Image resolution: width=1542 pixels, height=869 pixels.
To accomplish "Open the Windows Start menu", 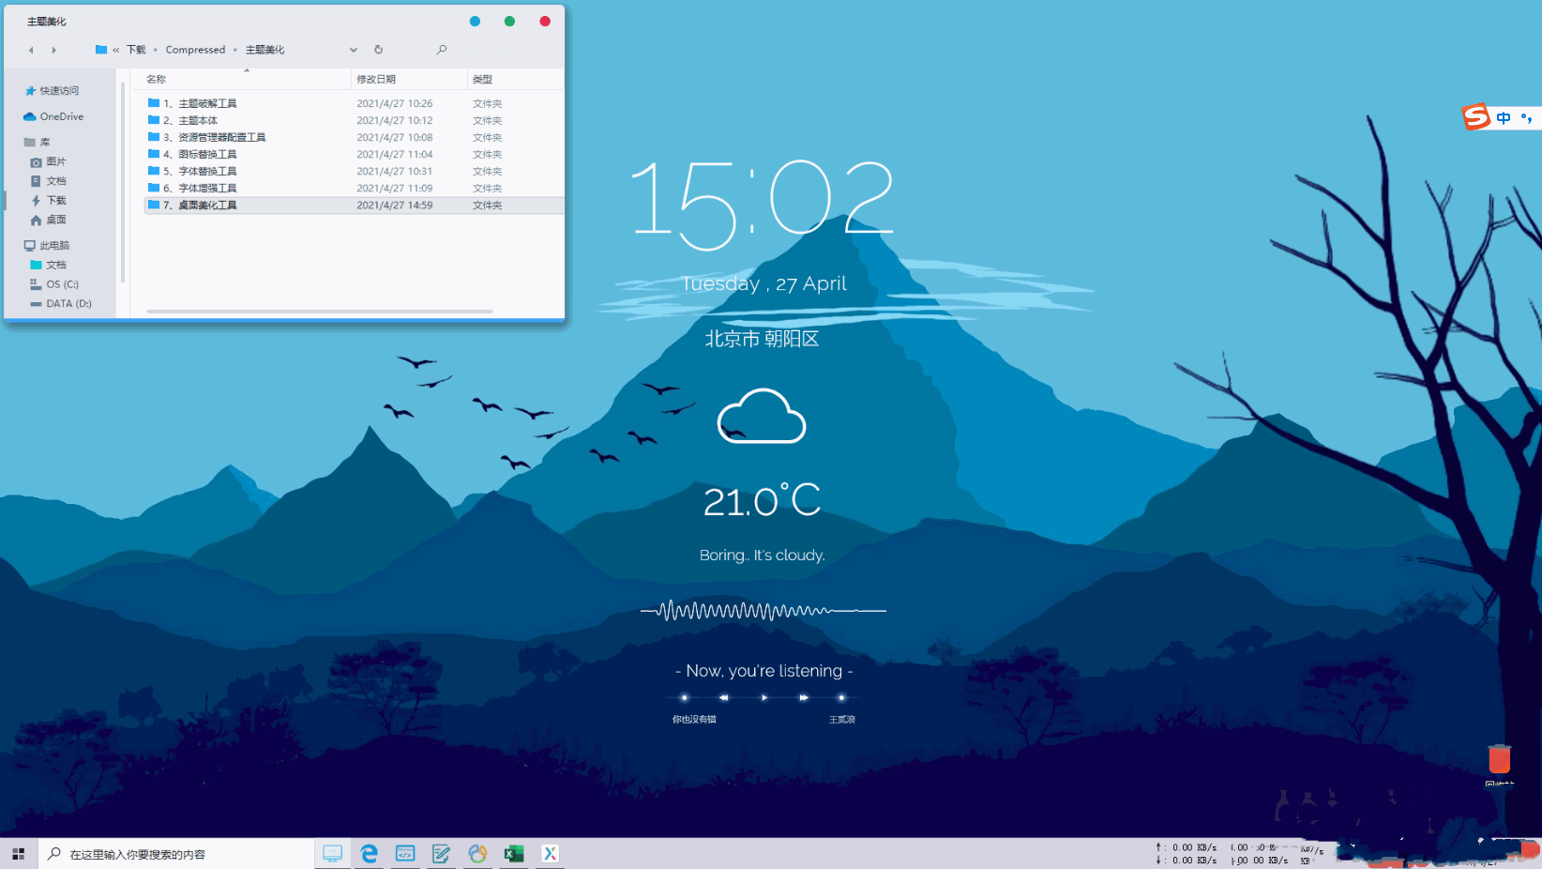I will 18,853.
